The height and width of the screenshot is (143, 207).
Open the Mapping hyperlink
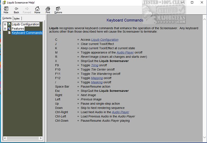[97, 78]
